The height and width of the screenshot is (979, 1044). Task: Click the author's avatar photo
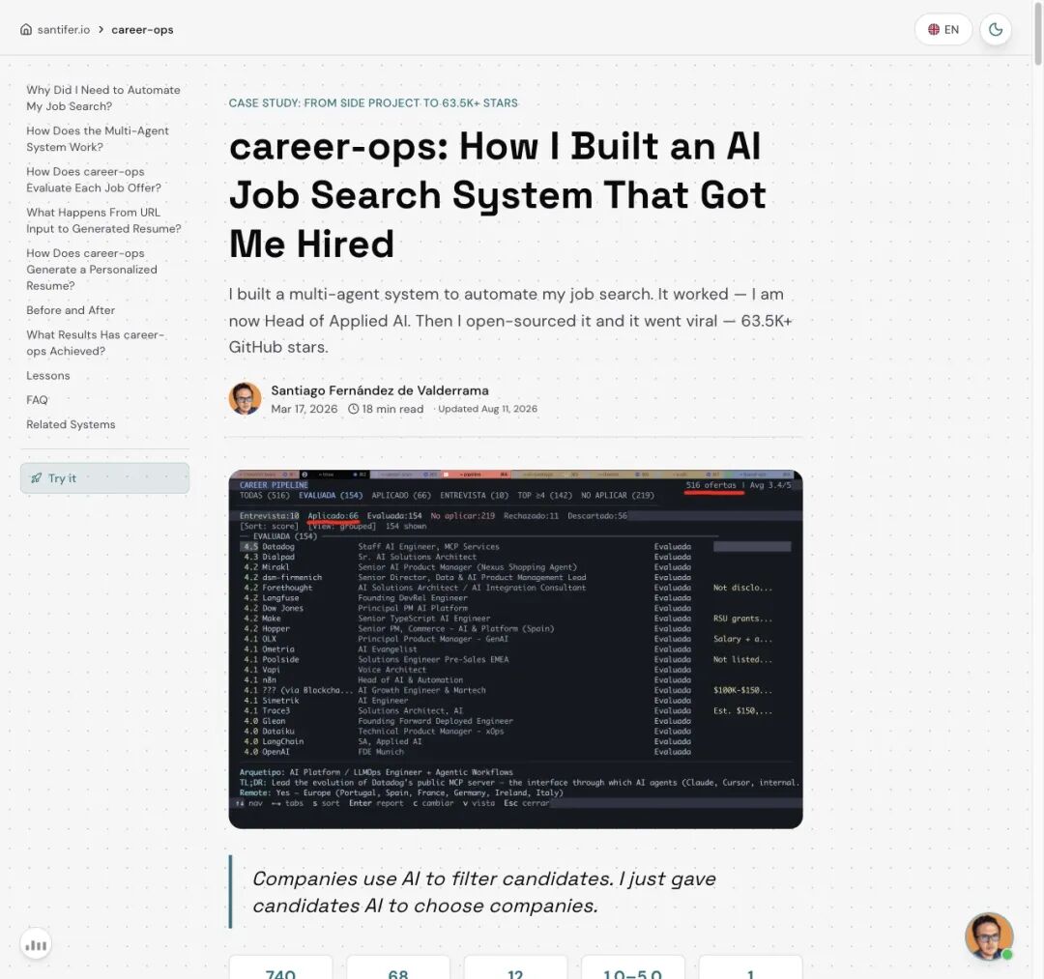point(245,398)
